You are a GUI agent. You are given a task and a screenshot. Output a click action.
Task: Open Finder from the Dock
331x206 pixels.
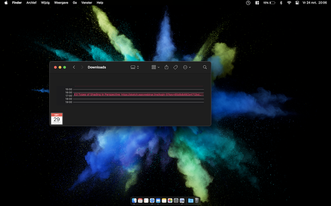point(134,201)
